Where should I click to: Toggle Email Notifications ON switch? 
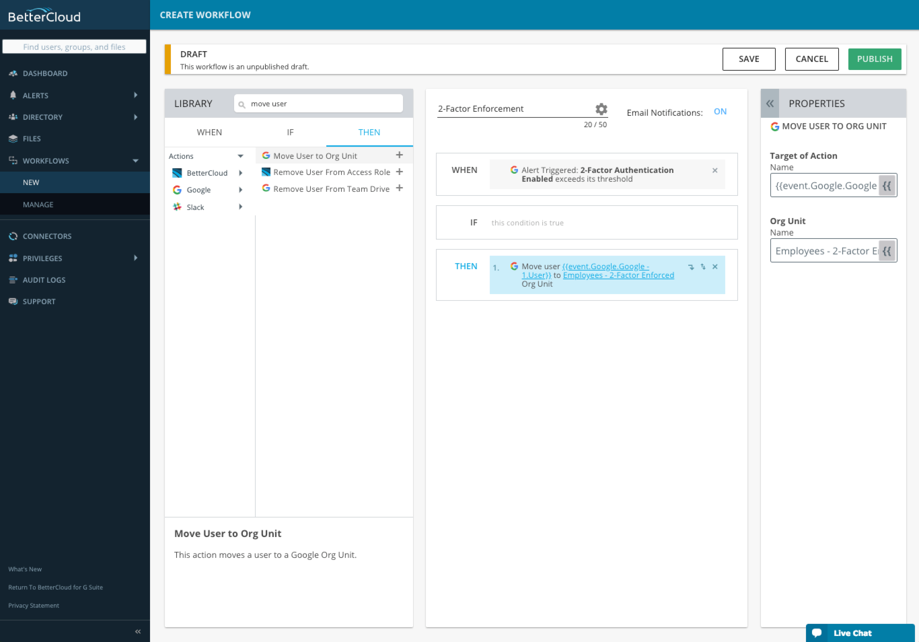720,112
